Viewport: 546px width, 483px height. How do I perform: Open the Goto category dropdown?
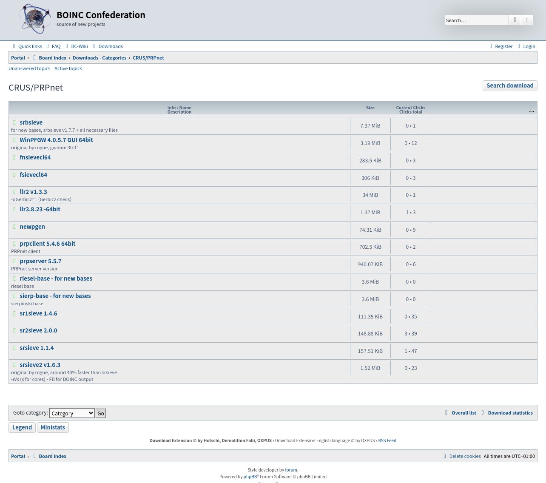pos(72,413)
